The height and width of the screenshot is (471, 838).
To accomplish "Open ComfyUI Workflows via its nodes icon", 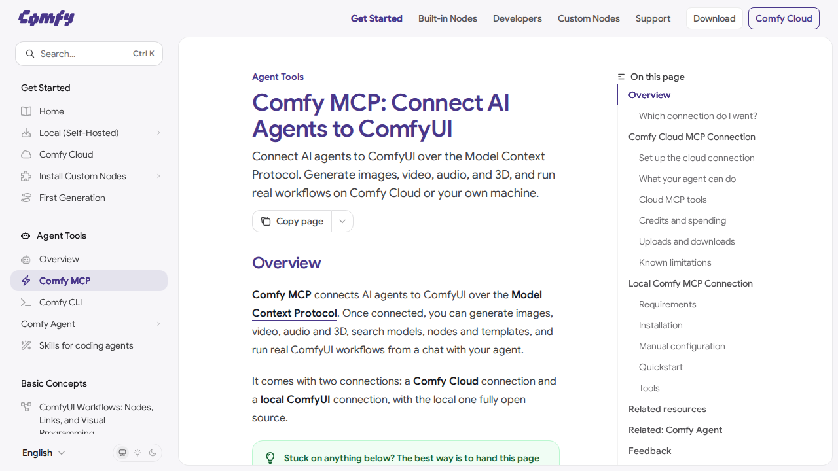I will (26, 407).
